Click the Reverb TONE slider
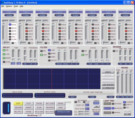Viewport: 135px width, 118px height. point(130,56)
